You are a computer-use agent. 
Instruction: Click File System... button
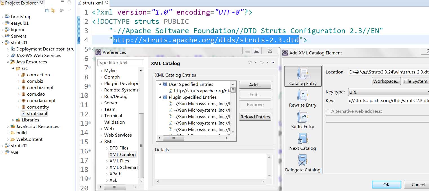416,81
